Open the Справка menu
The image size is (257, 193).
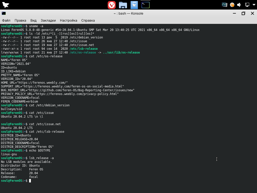click(x=88, y=21)
